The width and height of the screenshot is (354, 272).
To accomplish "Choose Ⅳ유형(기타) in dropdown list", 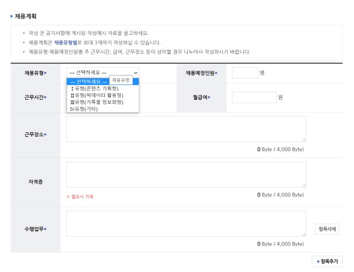I will click(84, 109).
